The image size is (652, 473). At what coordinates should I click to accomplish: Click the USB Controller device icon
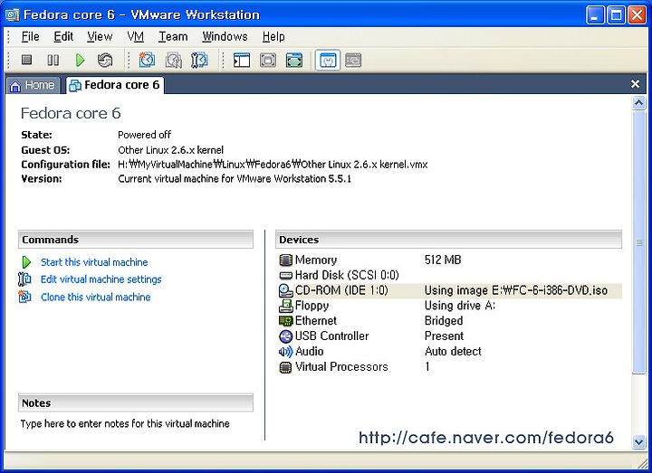[x=285, y=336]
